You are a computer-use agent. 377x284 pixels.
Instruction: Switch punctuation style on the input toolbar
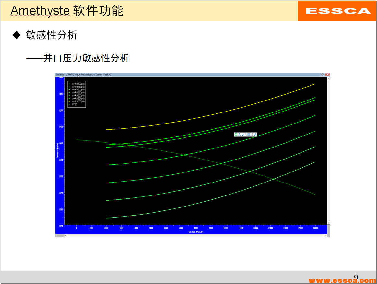246,135
